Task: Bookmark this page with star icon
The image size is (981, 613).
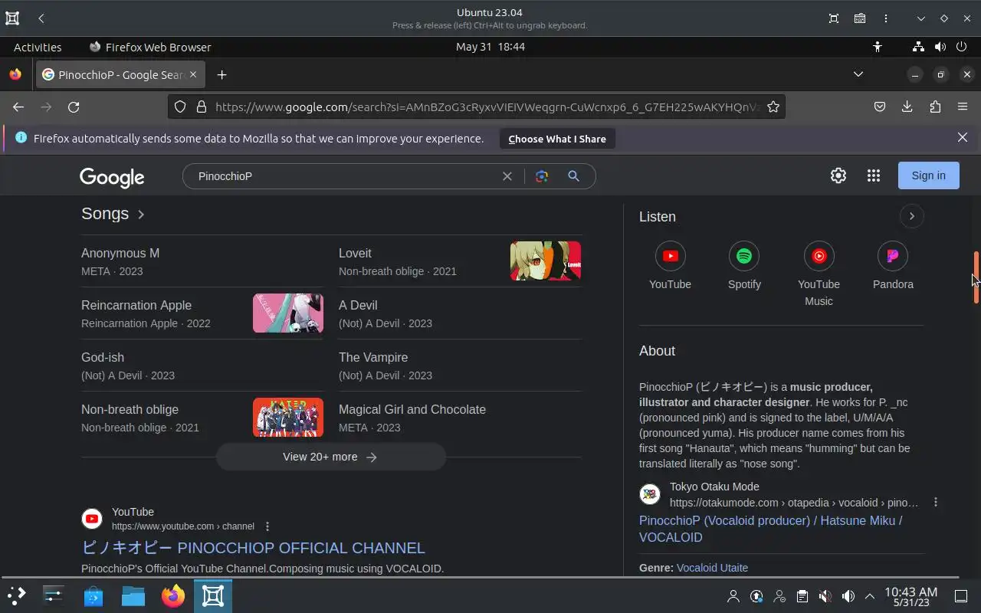Action: click(773, 107)
